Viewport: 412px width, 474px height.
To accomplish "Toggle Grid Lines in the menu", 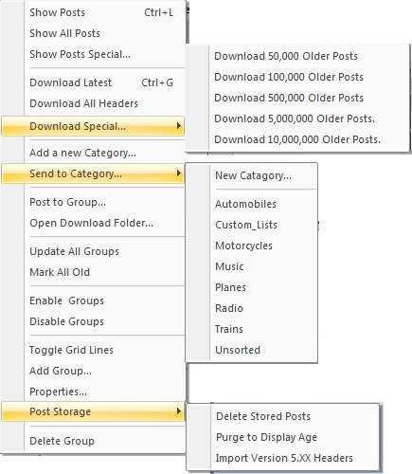I will pos(93,350).
